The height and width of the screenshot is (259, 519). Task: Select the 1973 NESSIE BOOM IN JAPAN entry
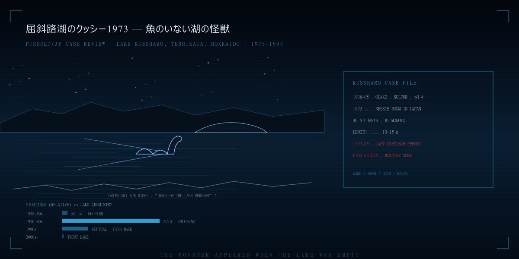point(387,109)
